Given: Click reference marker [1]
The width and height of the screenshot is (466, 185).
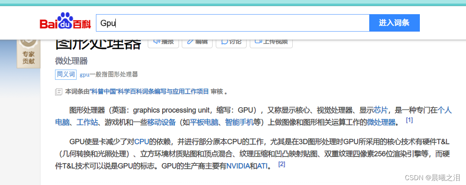Looking at the screenshot, I should point(409,121).
